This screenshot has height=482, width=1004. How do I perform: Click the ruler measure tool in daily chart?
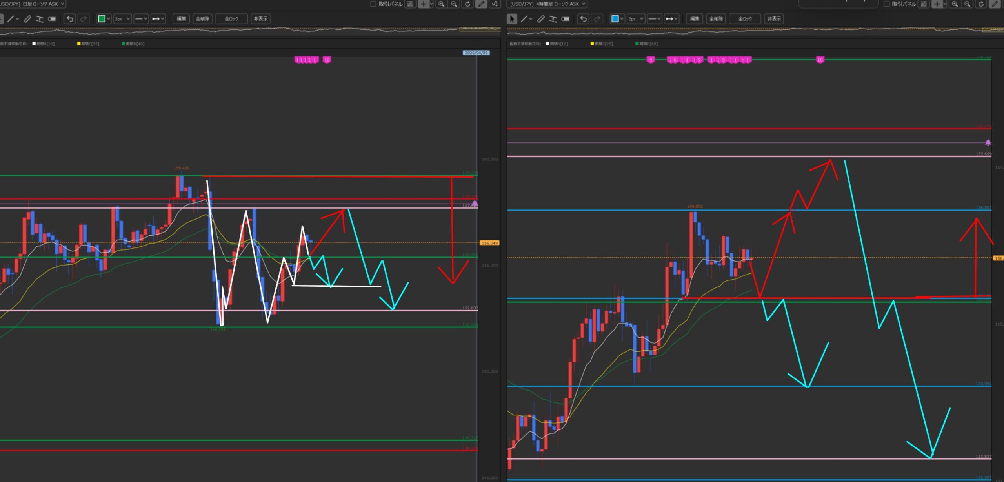(27, 19)
